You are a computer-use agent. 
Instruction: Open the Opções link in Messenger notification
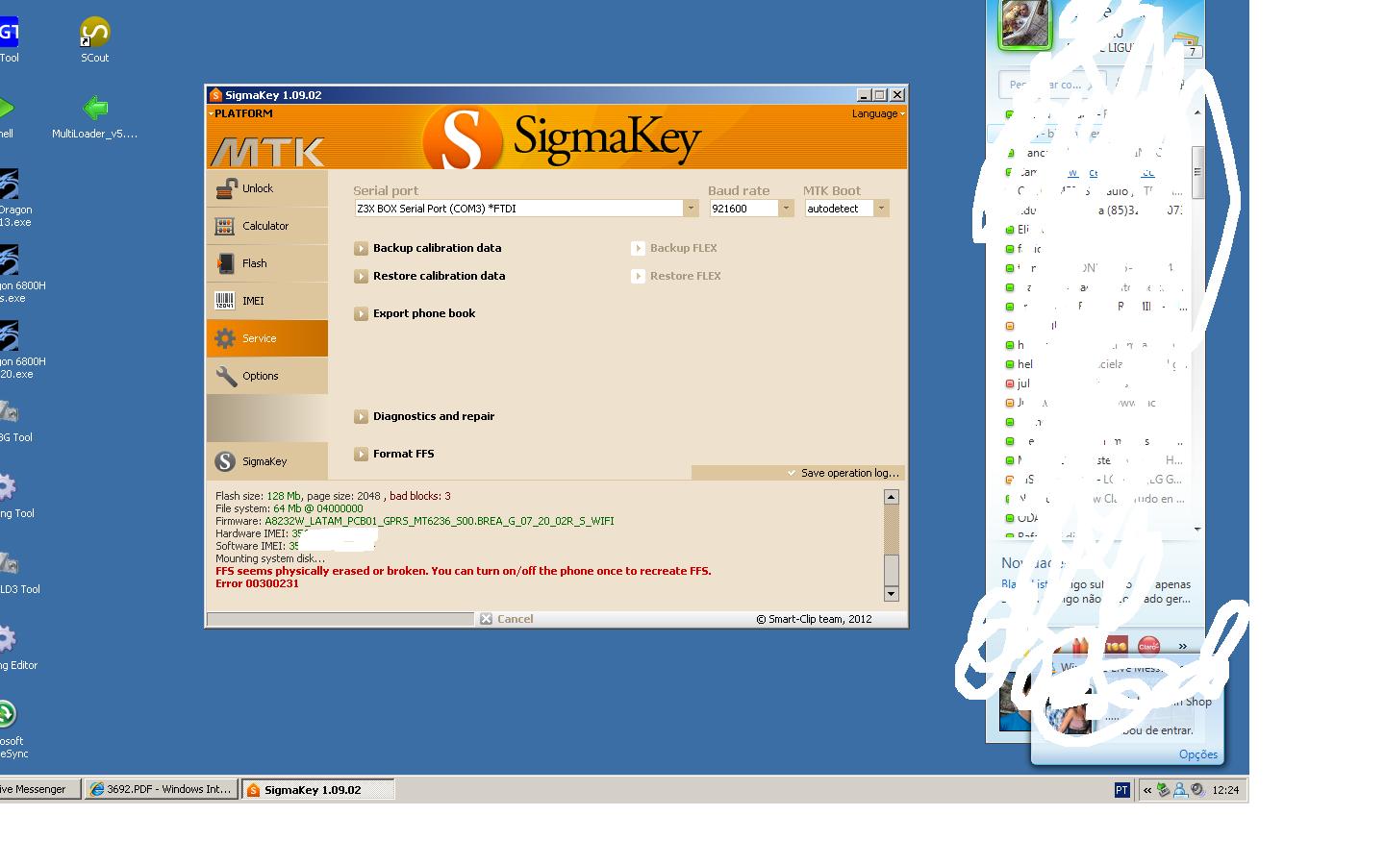click(x=1198, y=754)
